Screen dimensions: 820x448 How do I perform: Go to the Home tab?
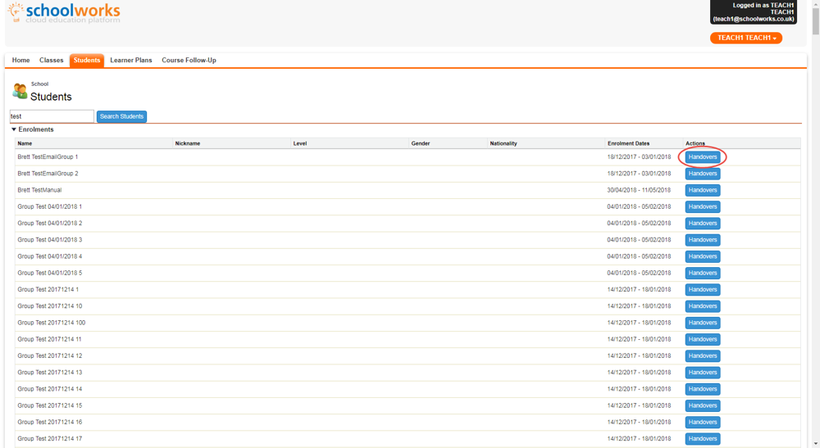click(20, 60)
